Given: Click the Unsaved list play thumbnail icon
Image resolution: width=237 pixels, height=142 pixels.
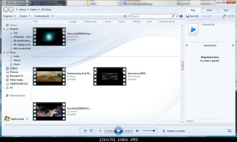Looking at the screenshot, I should point(193,29).
